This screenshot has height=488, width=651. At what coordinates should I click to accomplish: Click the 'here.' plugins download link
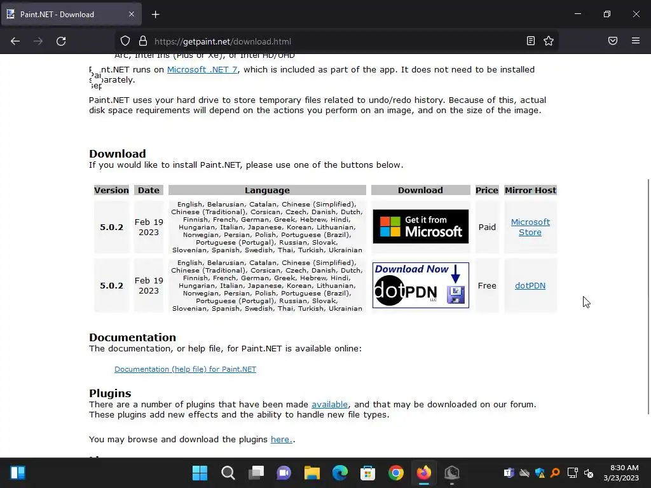282,440
